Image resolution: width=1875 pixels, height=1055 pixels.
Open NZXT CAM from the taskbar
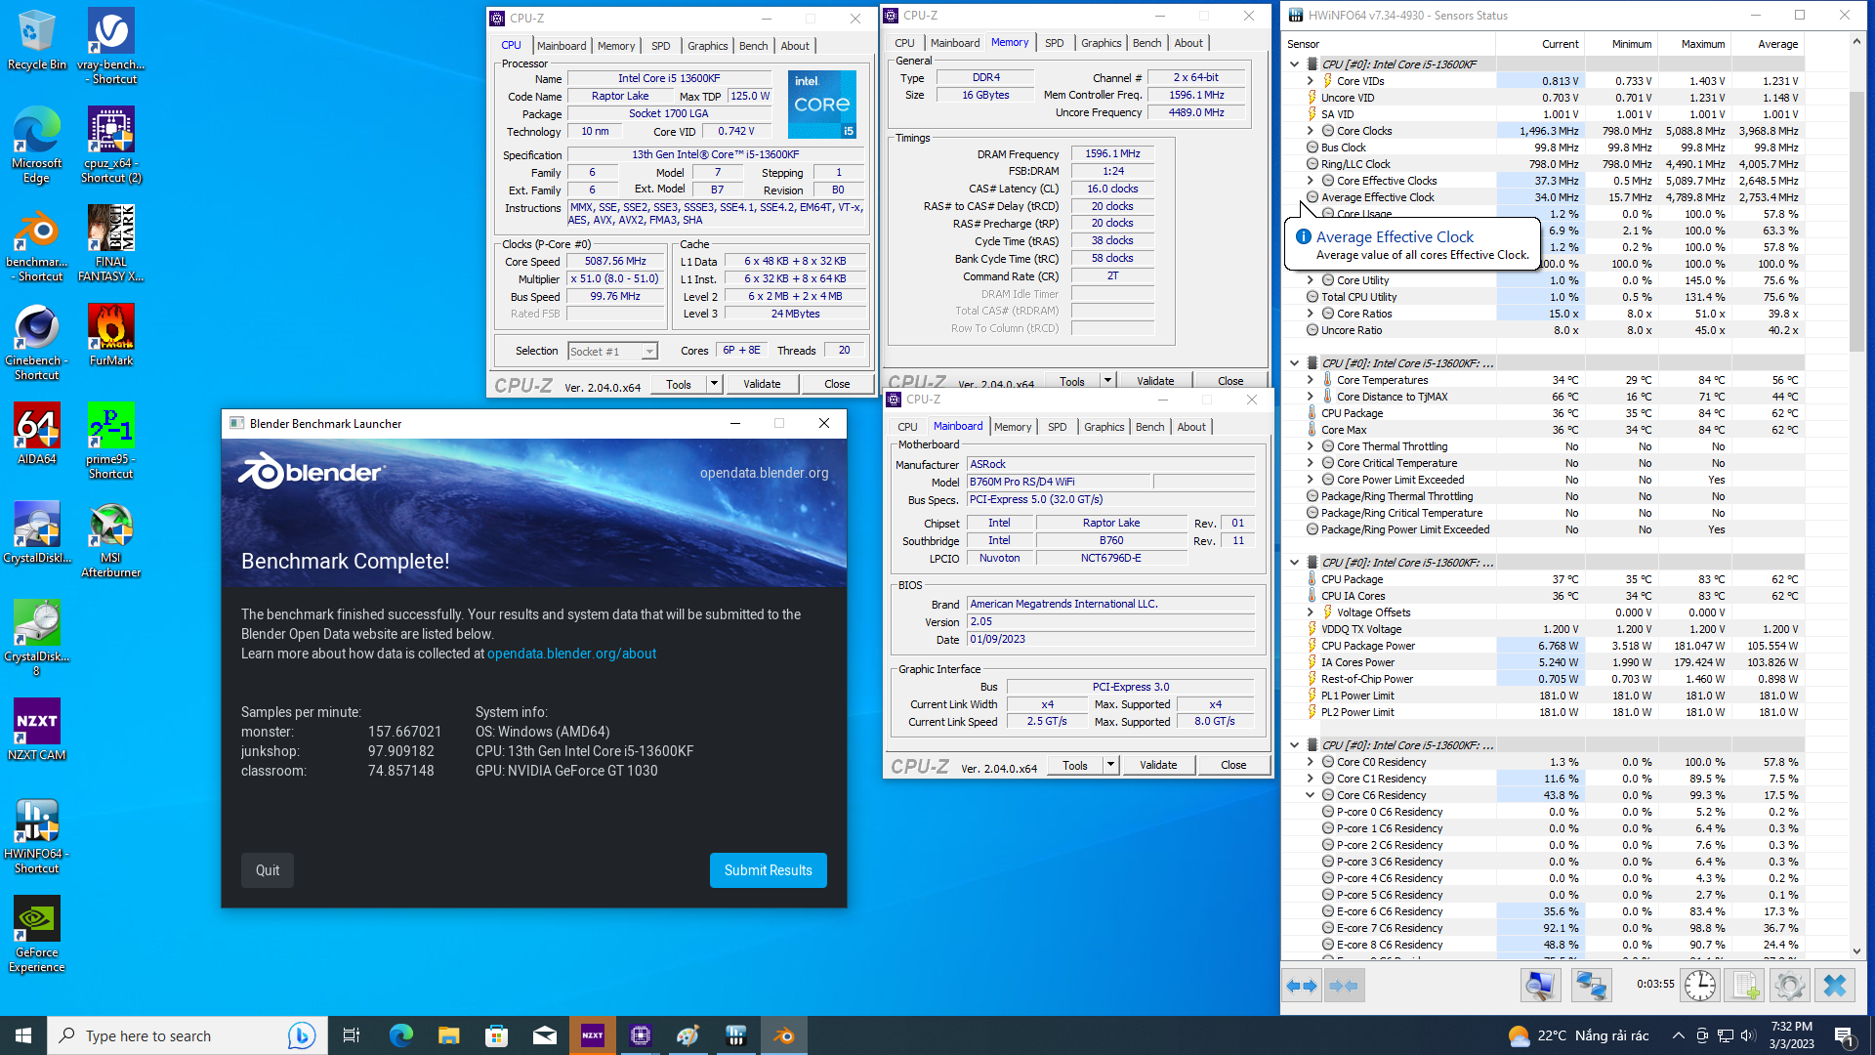point(592,1035)
